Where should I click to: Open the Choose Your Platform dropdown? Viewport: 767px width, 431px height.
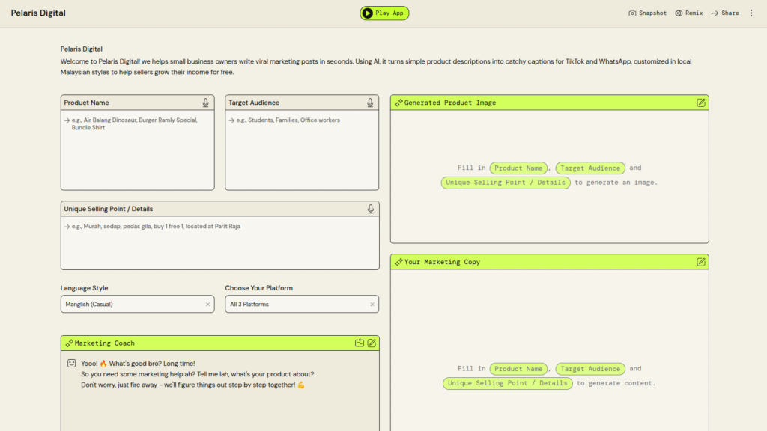(296, 305)
